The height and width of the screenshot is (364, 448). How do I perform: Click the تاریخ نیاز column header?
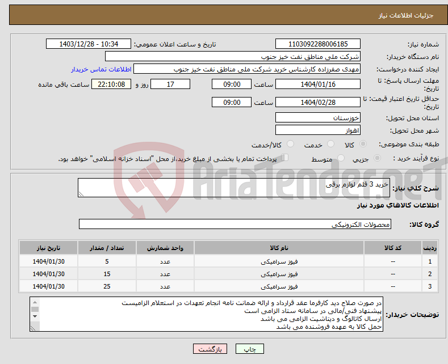point(48,248)
